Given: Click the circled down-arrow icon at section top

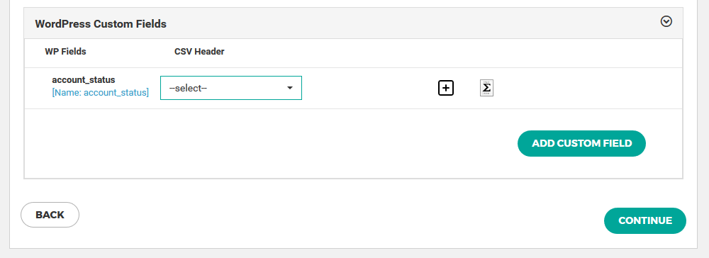Looking at the screenshot, I should pos(666,22).
